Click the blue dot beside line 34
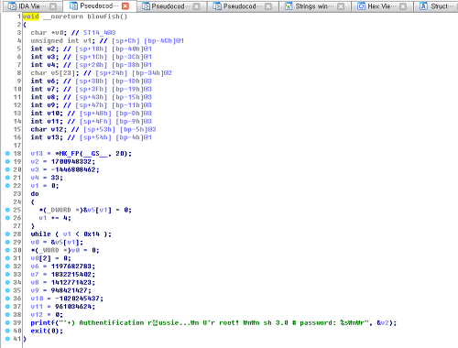The width and height of the screenshot is (458, 348). tap(7, 282)
